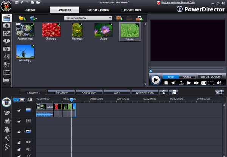The height and width of the screenshot is (157, 227).
Task: Open the Effects Room icon
Action: point(7,26)
